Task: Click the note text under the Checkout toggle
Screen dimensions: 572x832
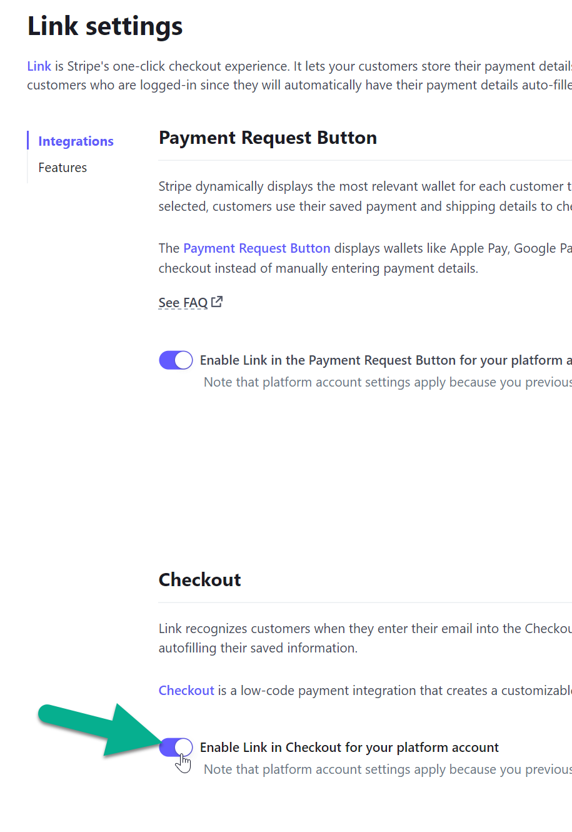Action: tap(388, 769)
